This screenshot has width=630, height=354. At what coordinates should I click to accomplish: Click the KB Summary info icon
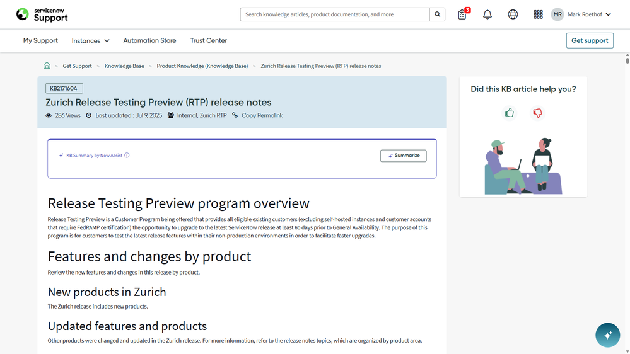pyautogui.click(x=127, y=156)
